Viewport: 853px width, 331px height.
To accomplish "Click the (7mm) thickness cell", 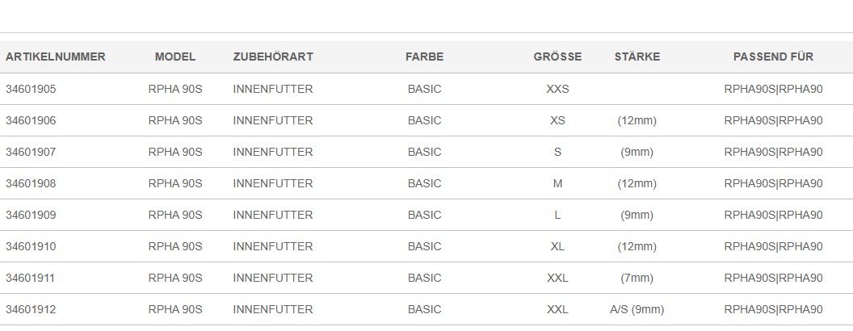I will tap(637, 279).
